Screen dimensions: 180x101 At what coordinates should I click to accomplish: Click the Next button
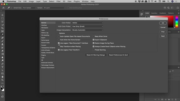163,36
